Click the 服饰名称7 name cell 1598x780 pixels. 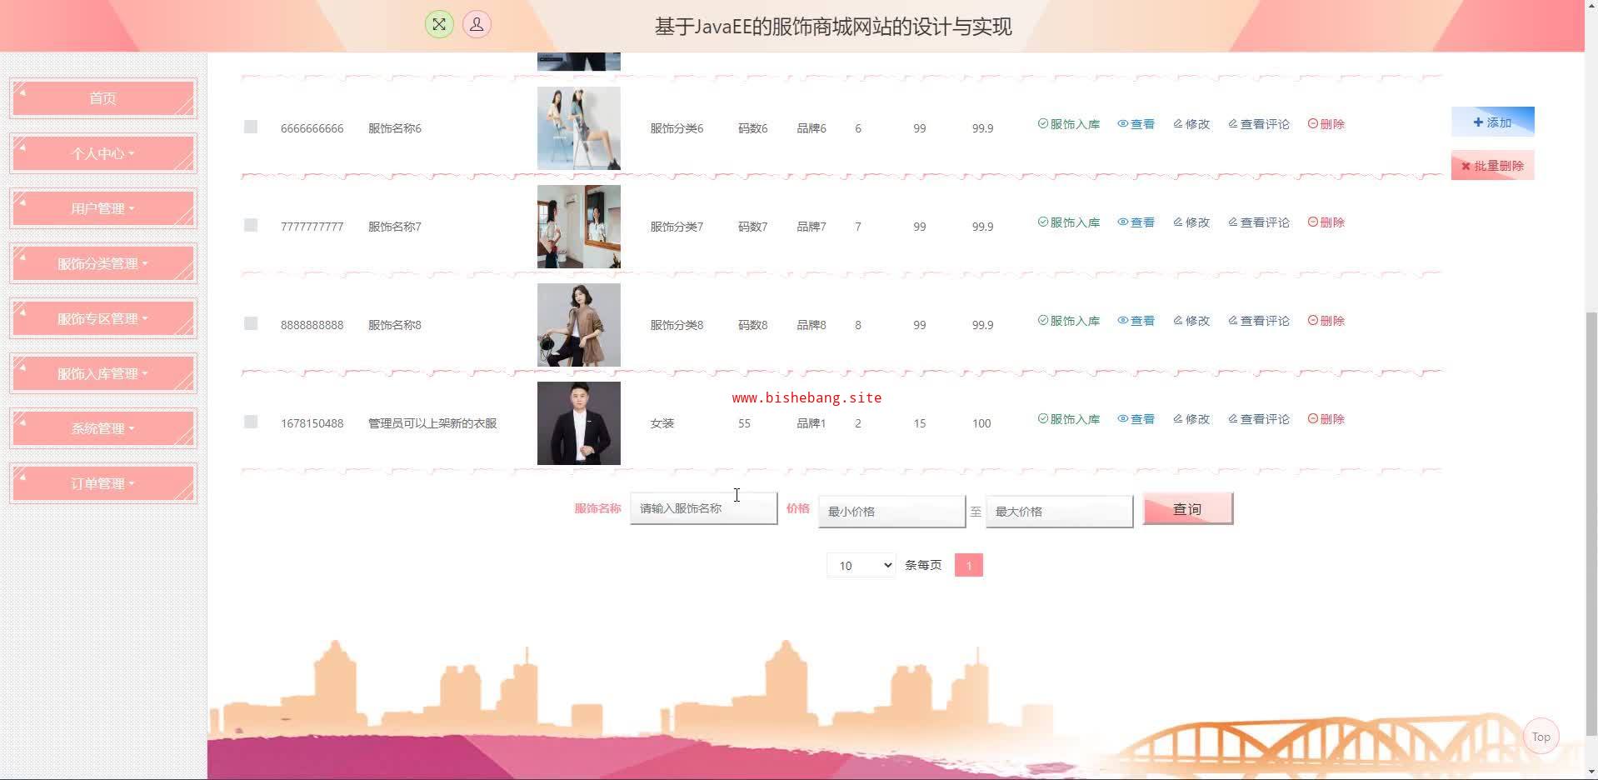(x=395, y=227)
